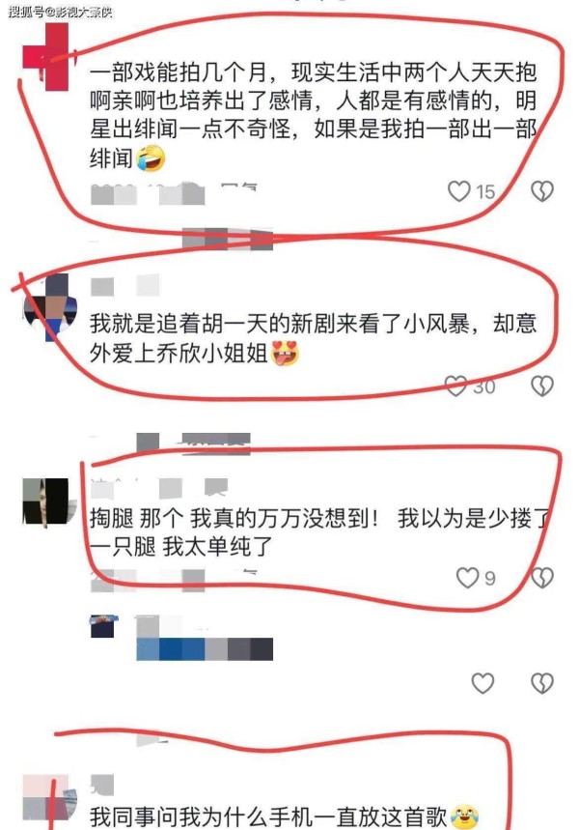Image resolution: width=579 pixels, height=830 pixels.
Task: Tap broken heart on 乔欣小姐姐 comment
Action: (x=542, y=386)
